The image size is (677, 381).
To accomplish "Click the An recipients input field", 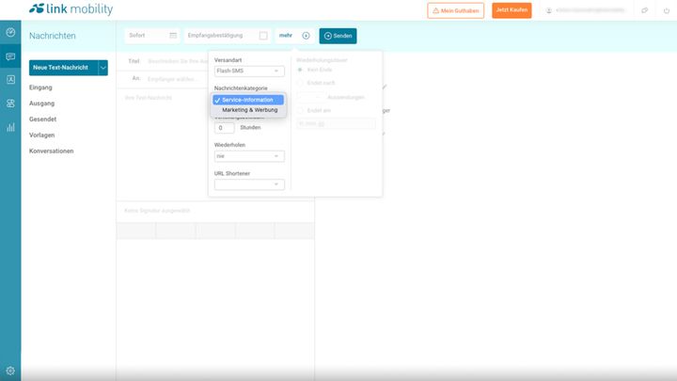I will (177, 79).
